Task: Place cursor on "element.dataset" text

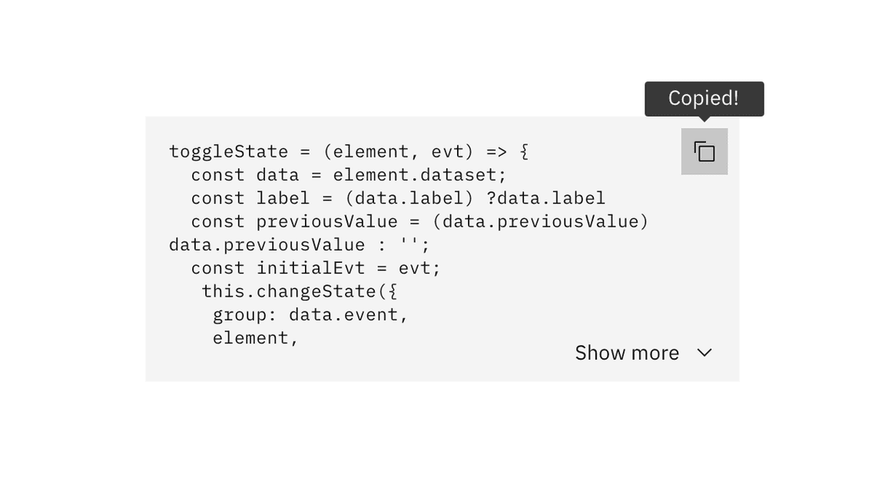Action: [419, 175]
